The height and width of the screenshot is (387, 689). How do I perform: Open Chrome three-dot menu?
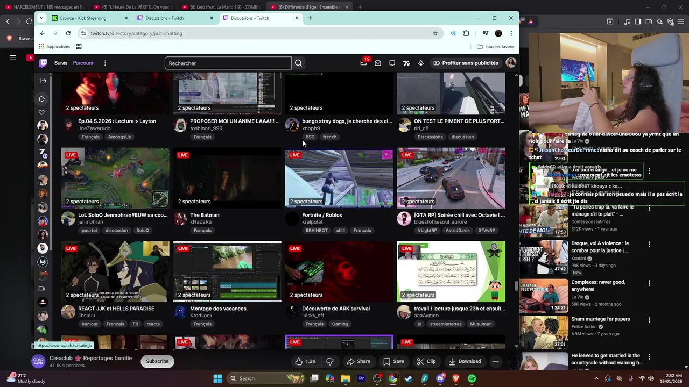(511, 33)
